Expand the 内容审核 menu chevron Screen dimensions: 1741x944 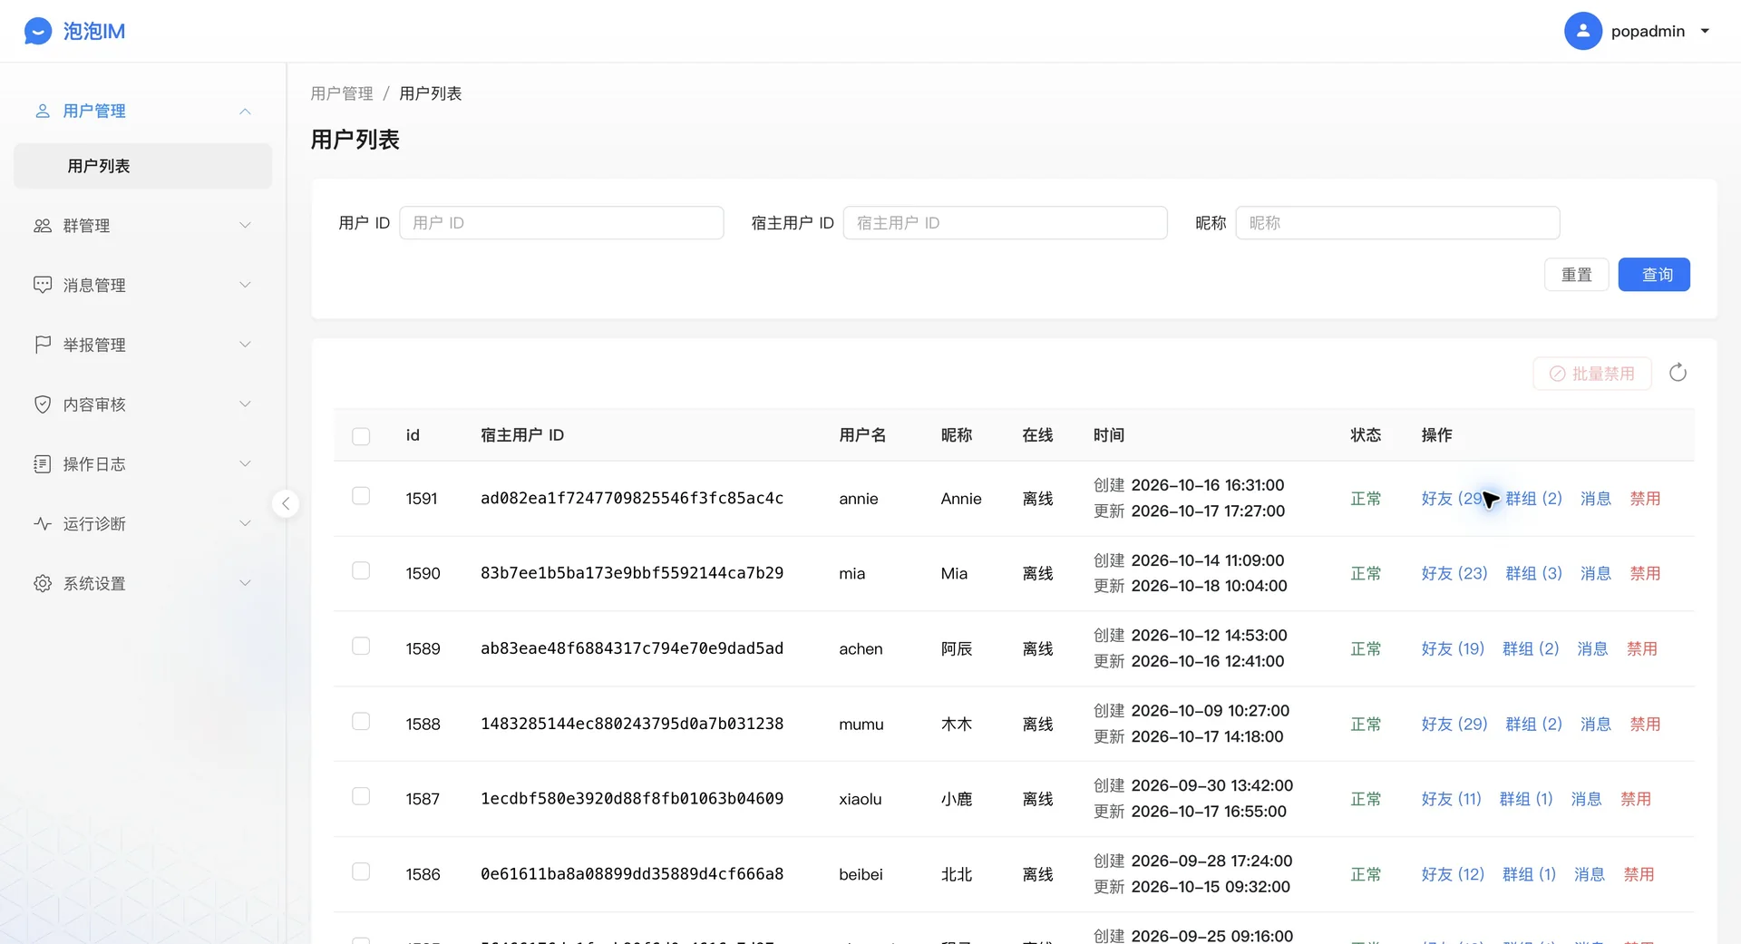[245, 404]
